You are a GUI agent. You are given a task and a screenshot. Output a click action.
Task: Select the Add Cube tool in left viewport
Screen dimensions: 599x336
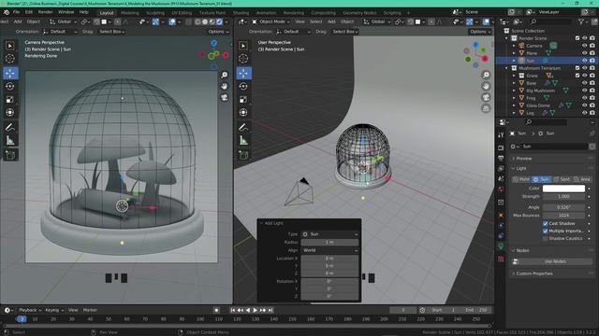coord(10,155)
